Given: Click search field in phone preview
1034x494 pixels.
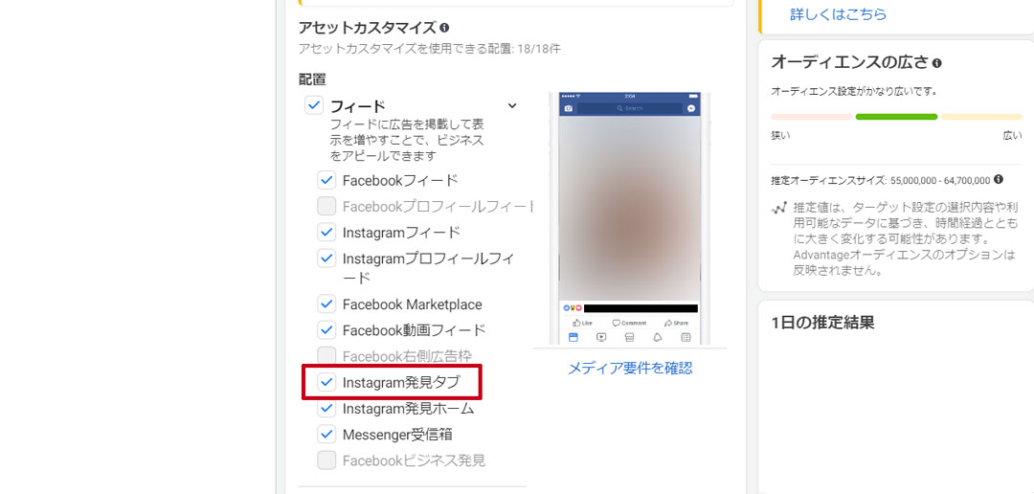Looking at the screenshot, I should click(630, 109).
